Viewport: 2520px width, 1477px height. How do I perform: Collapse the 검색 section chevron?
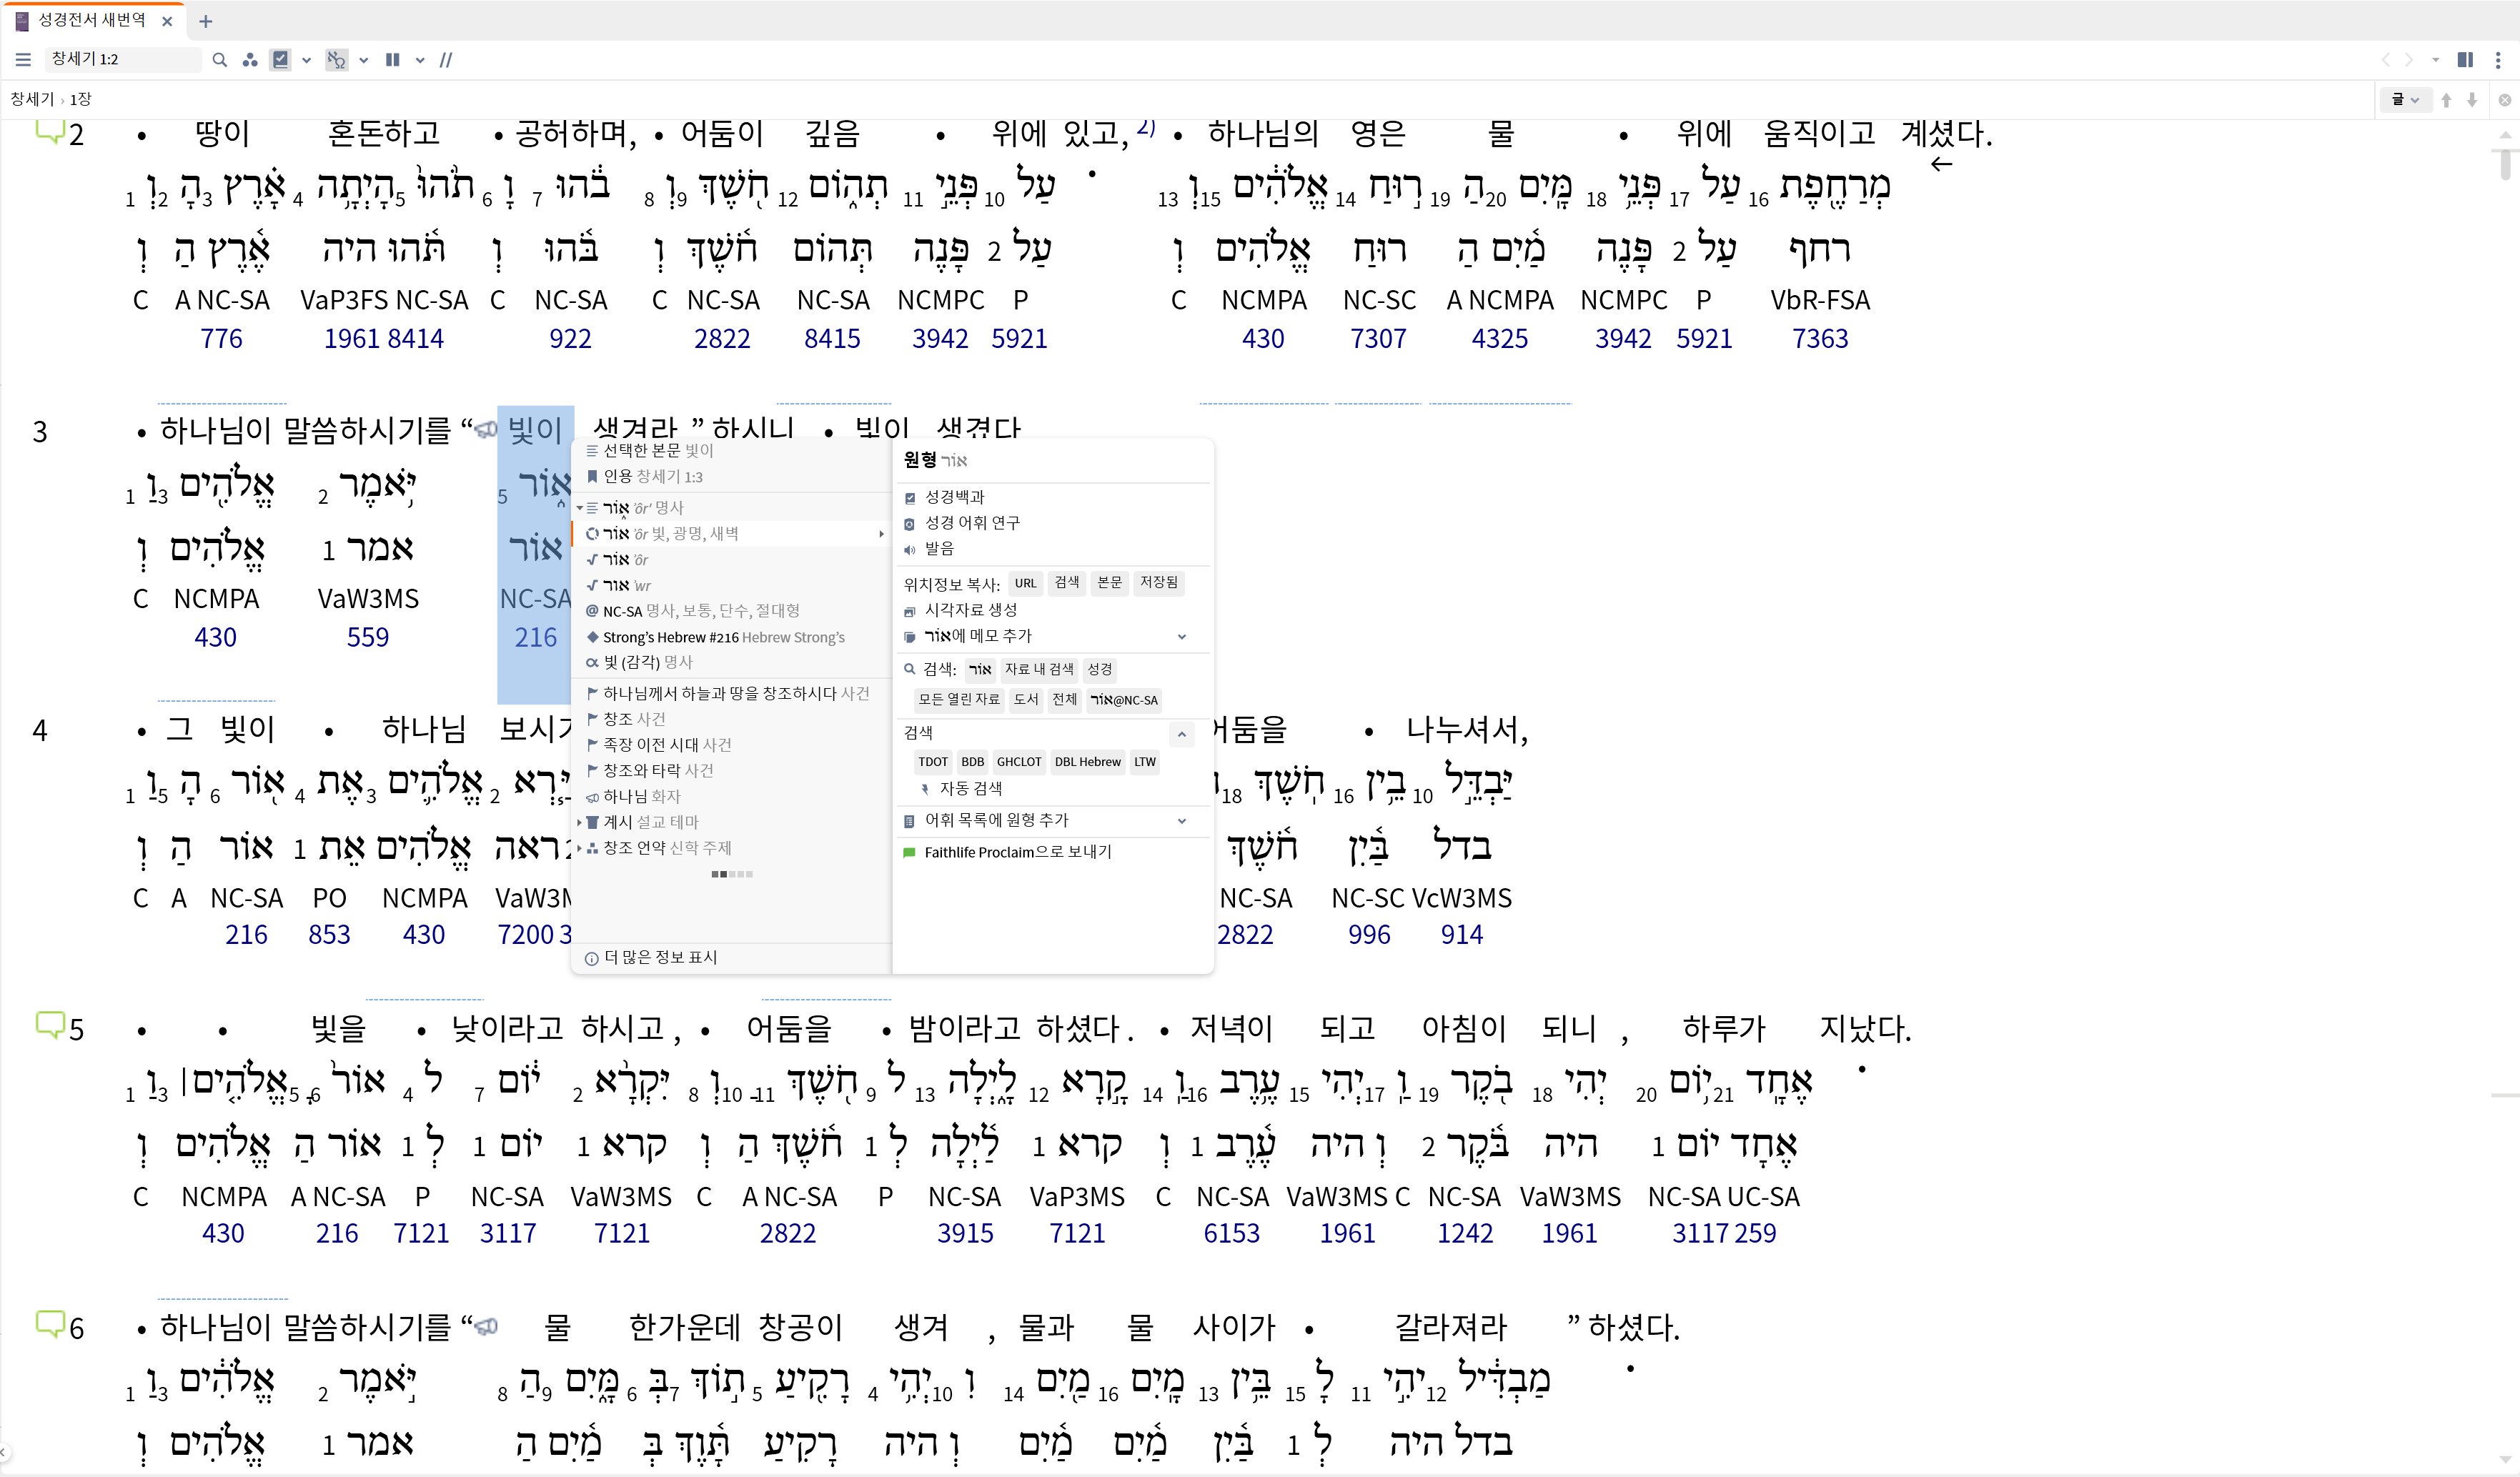(x=1182, y=734)
